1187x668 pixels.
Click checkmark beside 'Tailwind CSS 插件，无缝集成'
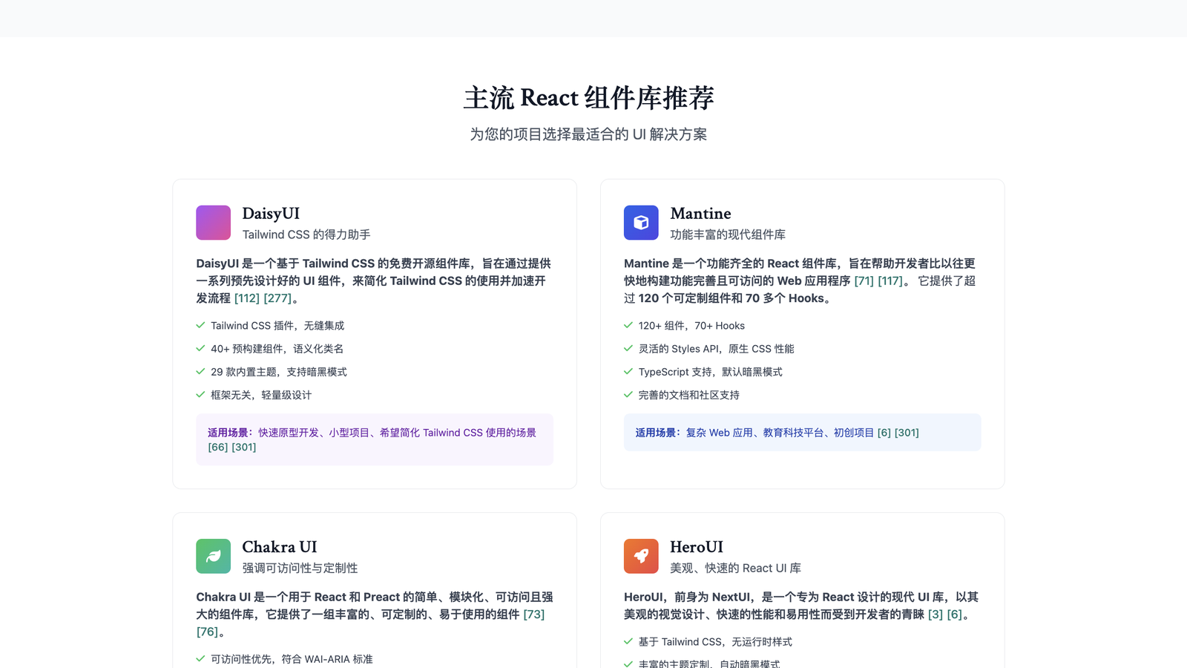pyautogui.click(x=200, y=325)
